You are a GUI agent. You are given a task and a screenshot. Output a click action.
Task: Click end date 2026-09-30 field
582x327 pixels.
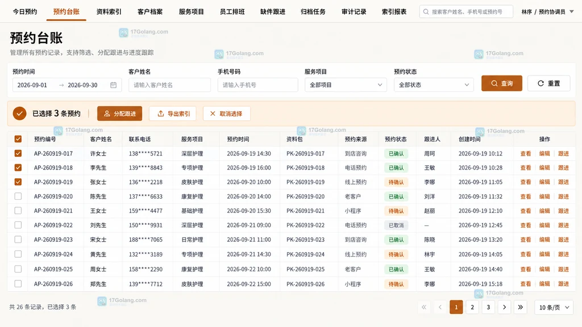pos(82,85)
